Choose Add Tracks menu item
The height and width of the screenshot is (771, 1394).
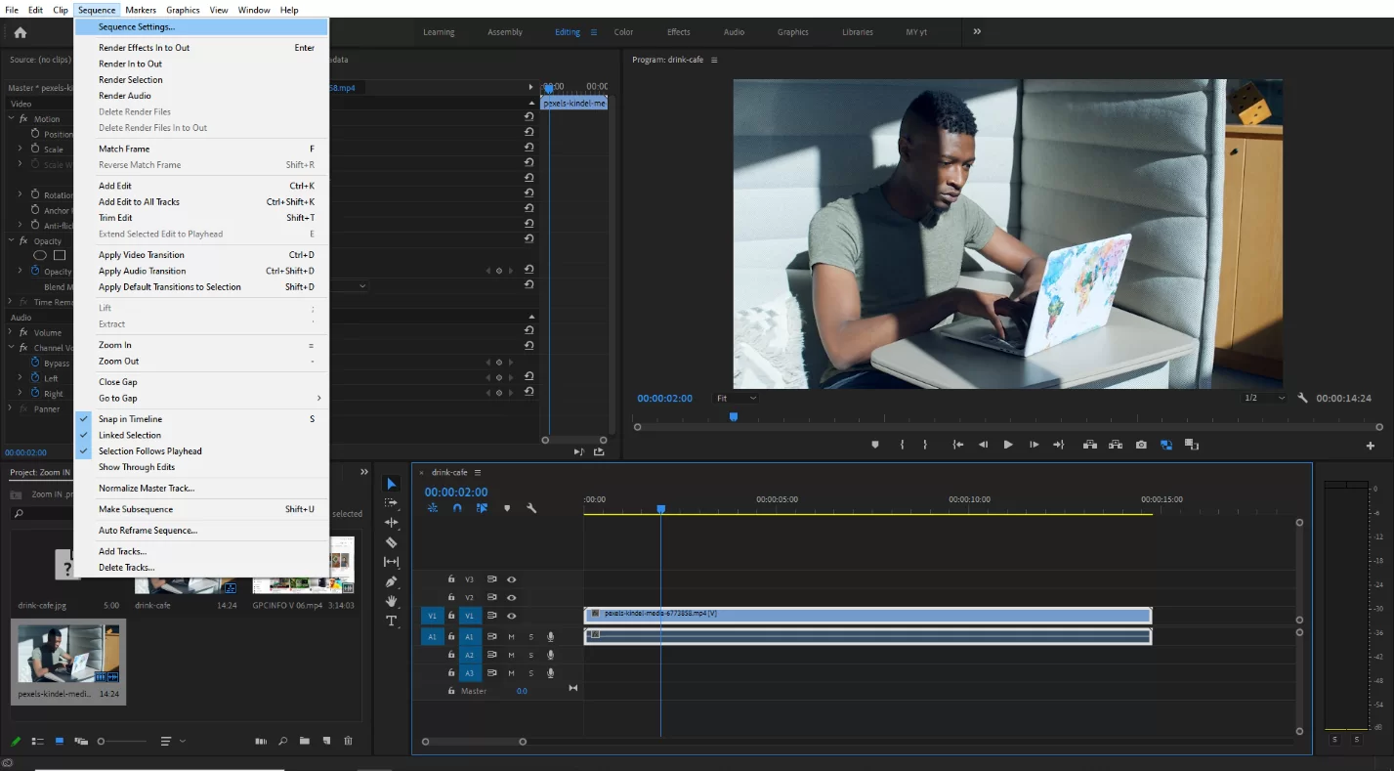pyautogui.click(x=202, y=552)
